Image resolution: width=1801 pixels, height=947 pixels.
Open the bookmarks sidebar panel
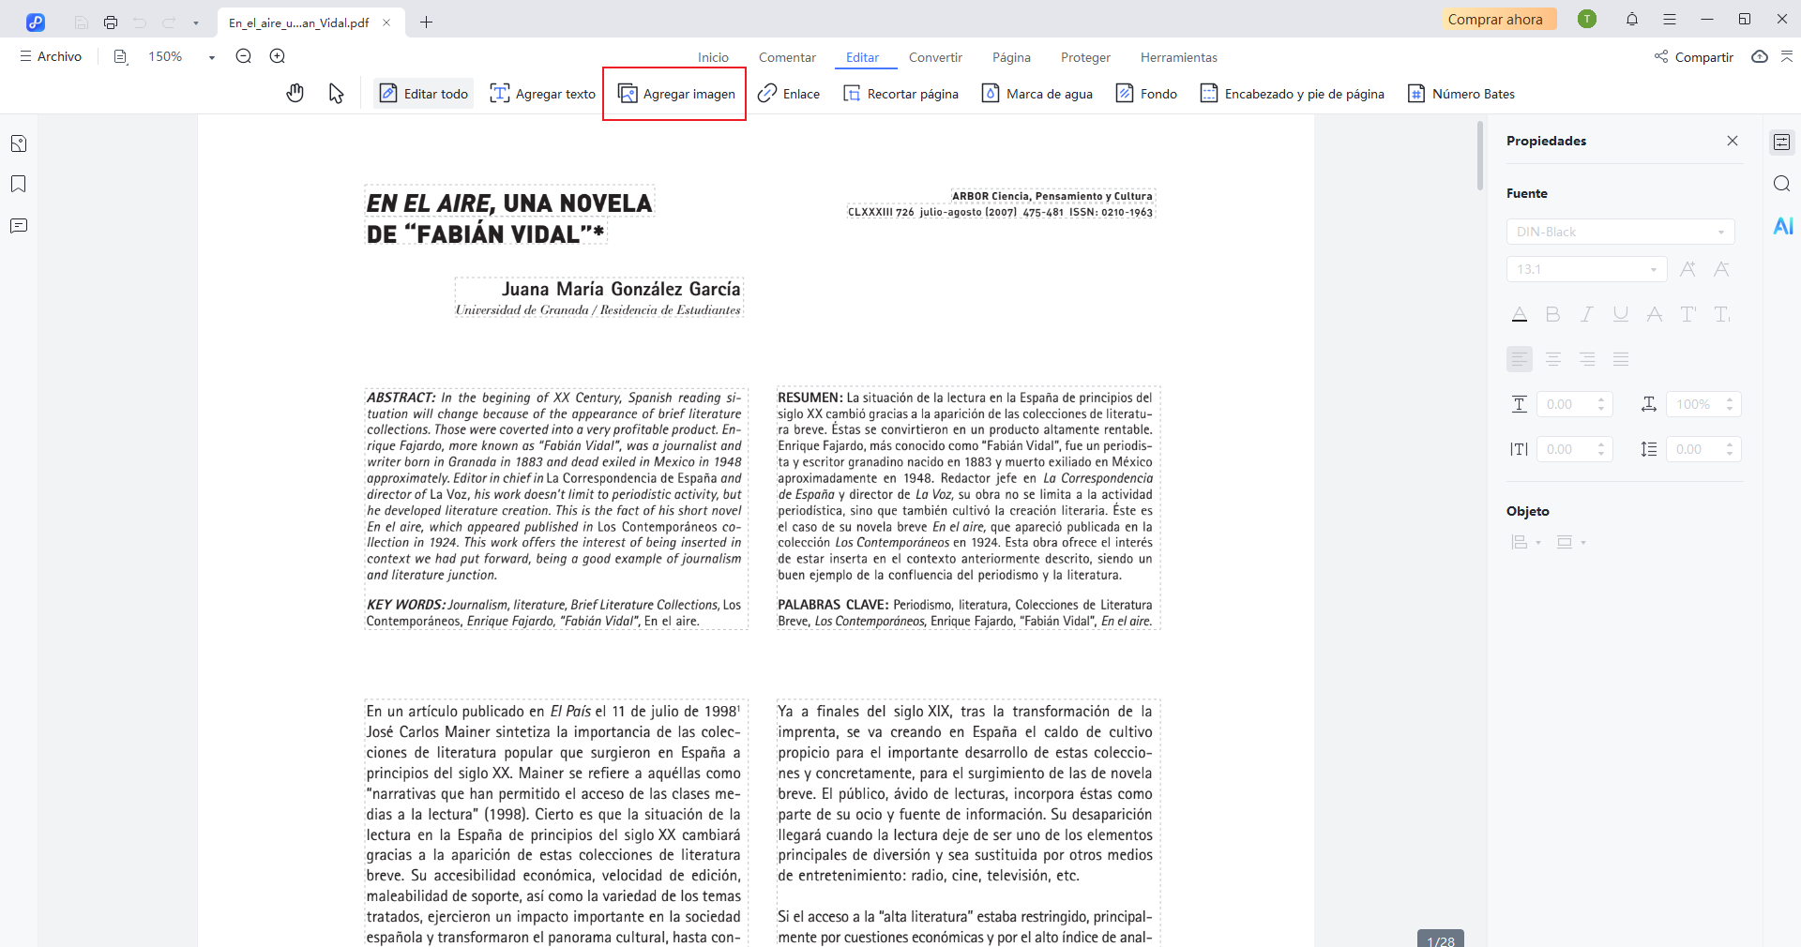(19, 184)
